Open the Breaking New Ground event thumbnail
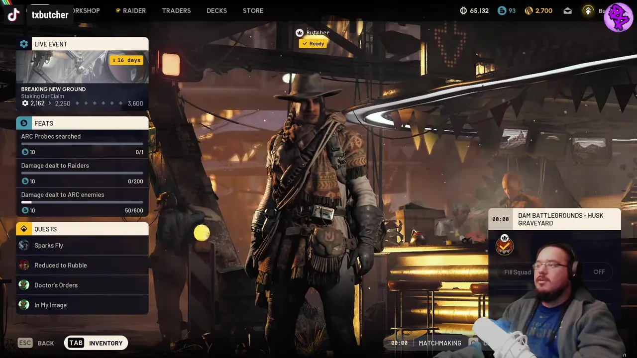Viewport: 637px width, 358px height. [82, 67]
